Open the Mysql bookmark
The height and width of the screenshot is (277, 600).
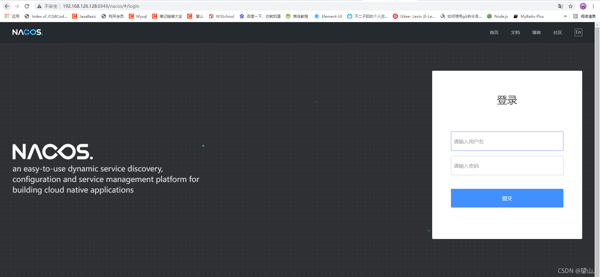point(138,16)
